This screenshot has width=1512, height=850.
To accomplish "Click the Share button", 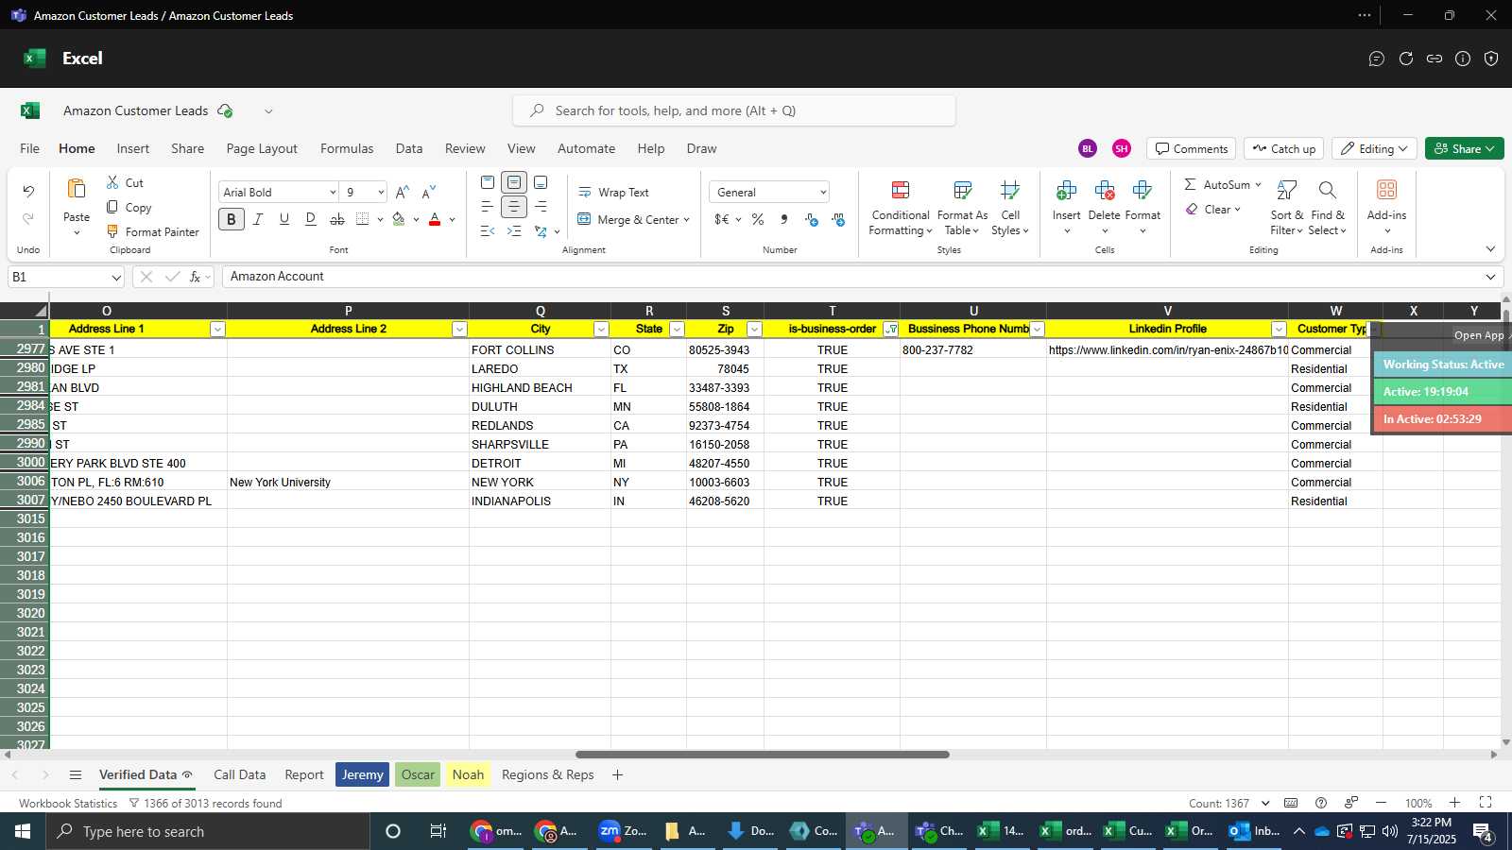I will 1464,148.
